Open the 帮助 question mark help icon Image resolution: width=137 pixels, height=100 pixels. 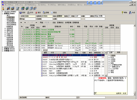click(122, 13)
